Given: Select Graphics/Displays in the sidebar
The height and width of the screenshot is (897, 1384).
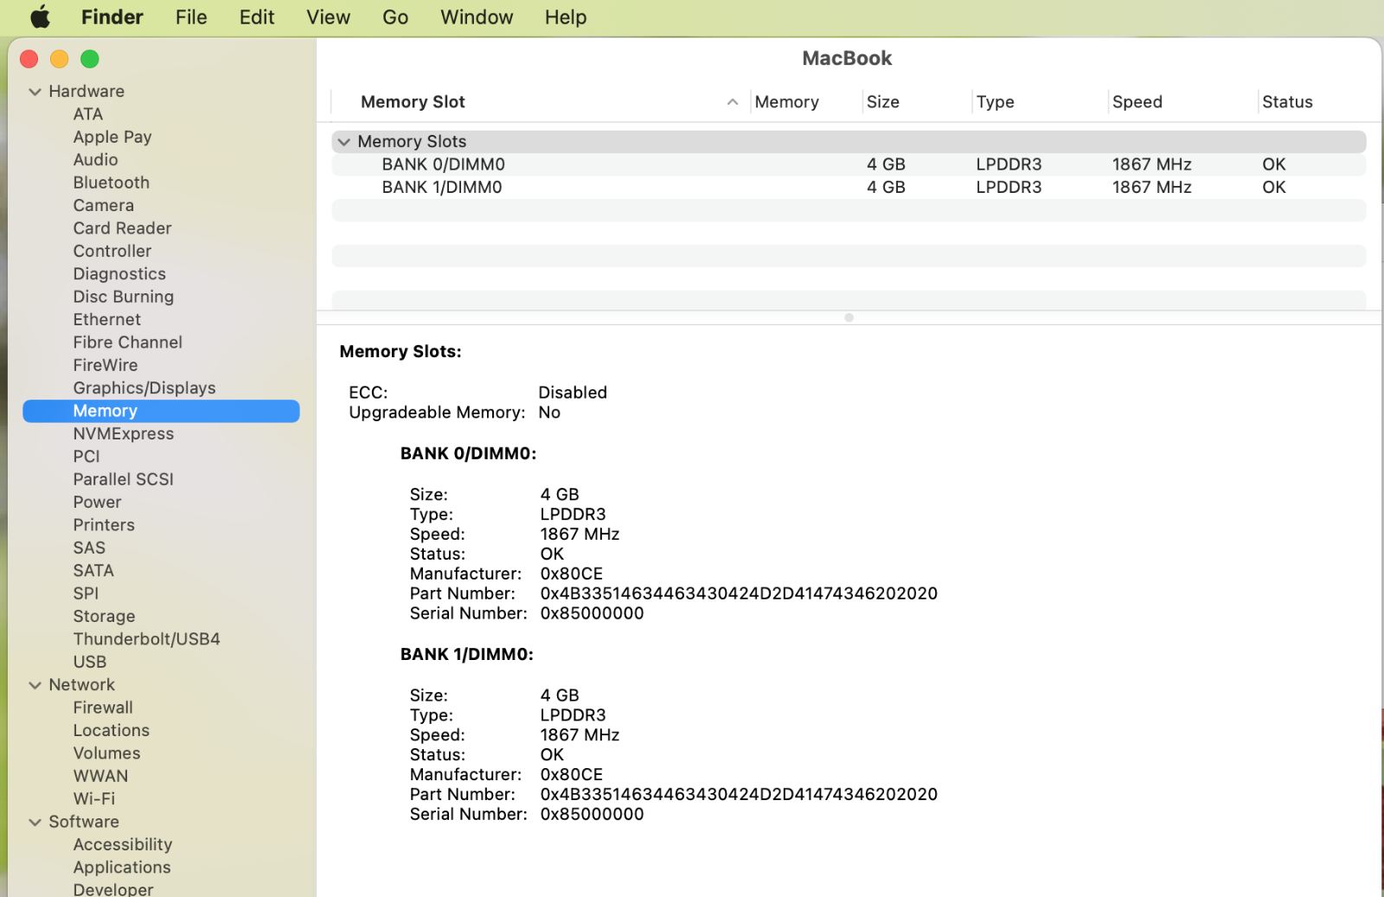Looking at the screenshot, I should (144, 388).
